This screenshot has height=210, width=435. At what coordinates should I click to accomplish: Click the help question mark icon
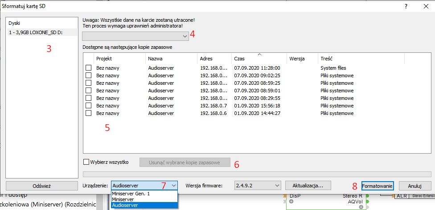click(406, 6)
